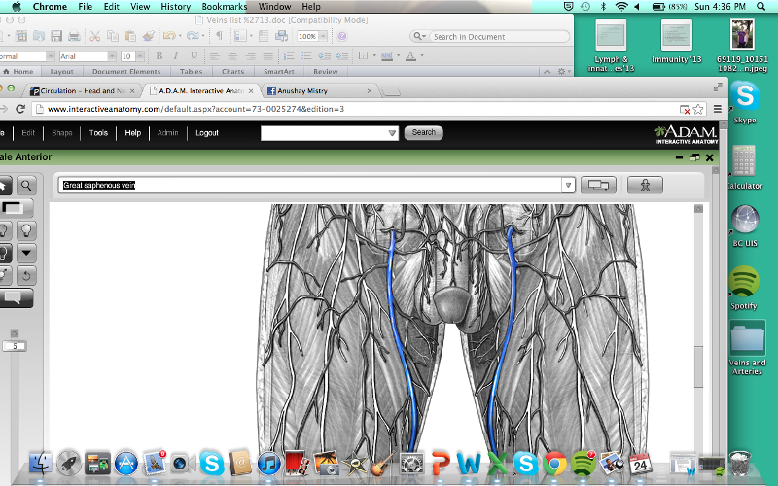This screenshot has width=778, height=486.
Task: Click the dual-screen view layout button
Action: pos(598,185)
